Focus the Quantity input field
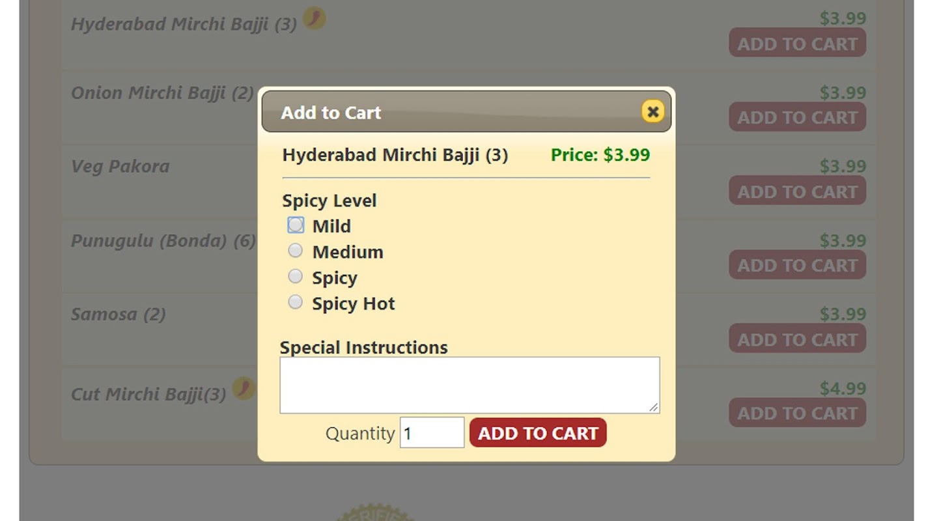This screenshot has height=521, width=926. 432,433
